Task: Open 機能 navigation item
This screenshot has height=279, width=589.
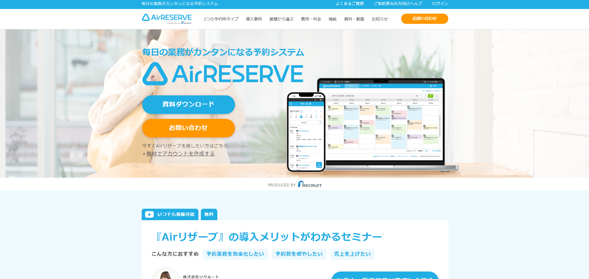Action: point(332,19)
